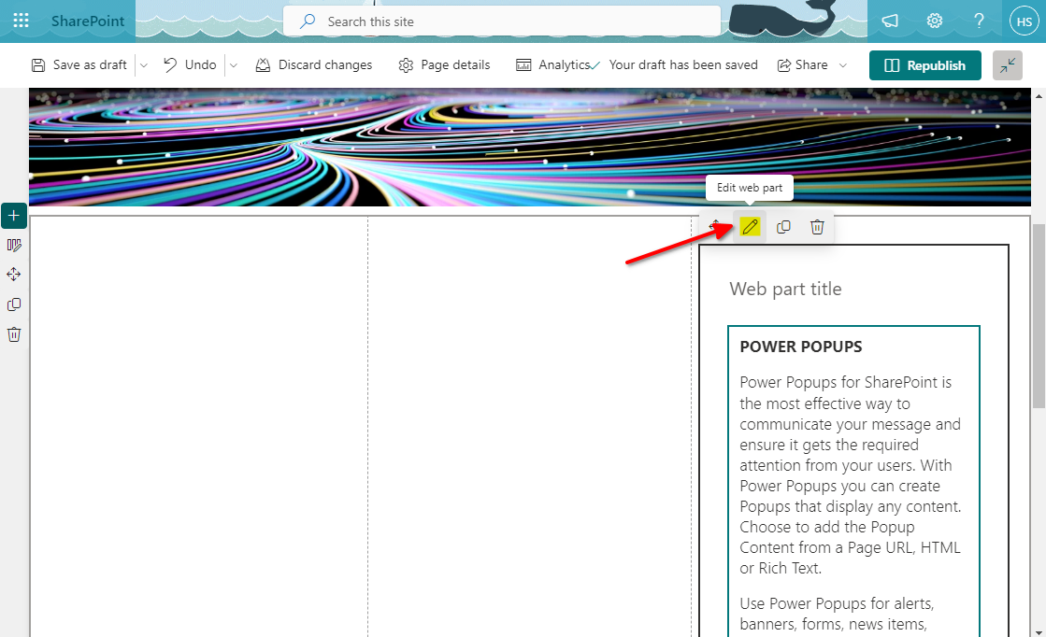
Task: Delete the web part with the trash icon
Action: 817,227
